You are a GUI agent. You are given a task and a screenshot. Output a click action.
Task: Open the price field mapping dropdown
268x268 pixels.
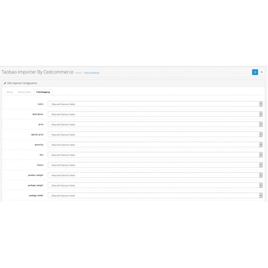click(x=155, y=124)
